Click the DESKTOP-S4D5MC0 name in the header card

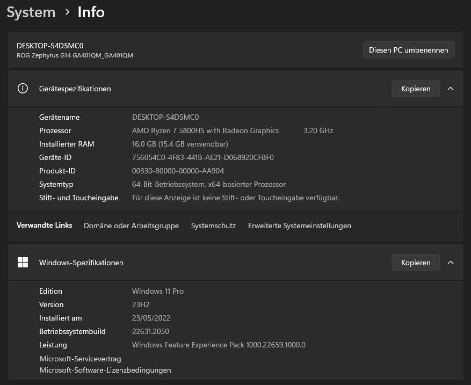(x=50, y=46)
